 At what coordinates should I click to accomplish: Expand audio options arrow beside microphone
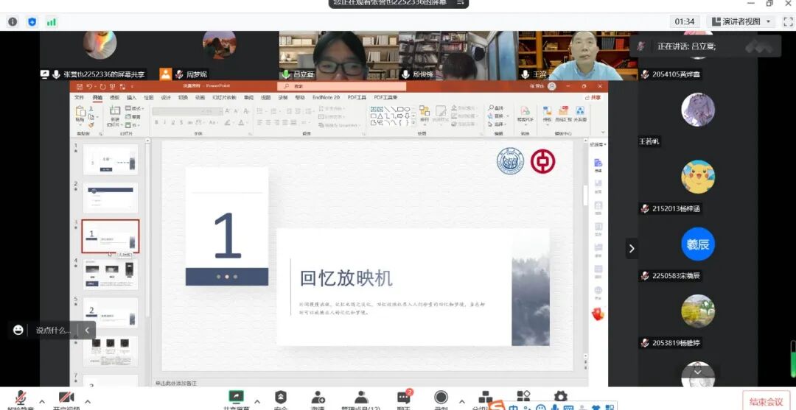pyautogui.click(x=41, y=401)
